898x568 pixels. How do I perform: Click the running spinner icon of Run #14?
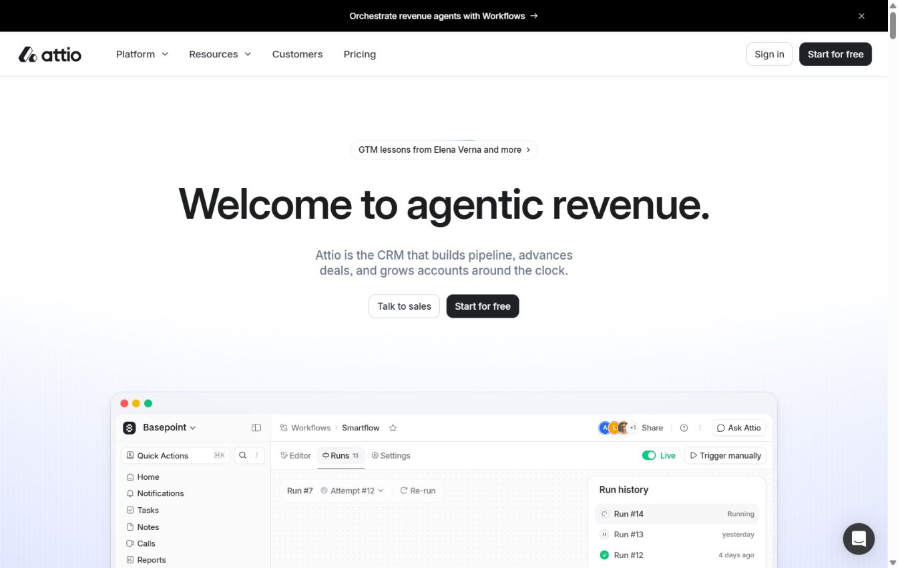(x=604, y=514)
